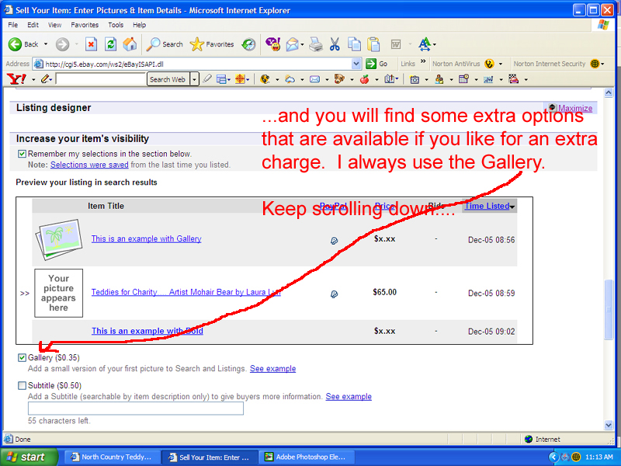Uncheck the Gallery ($0.35) checkbox
The image size is (621, 466).
22,358
